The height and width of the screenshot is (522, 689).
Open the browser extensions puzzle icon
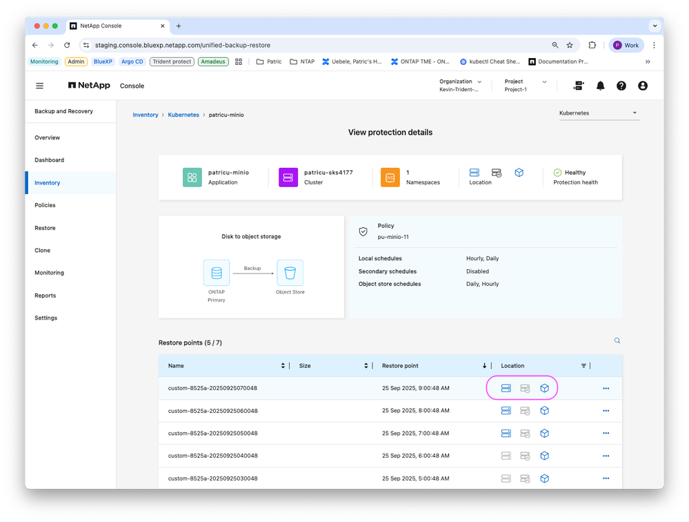coord(592,45)
